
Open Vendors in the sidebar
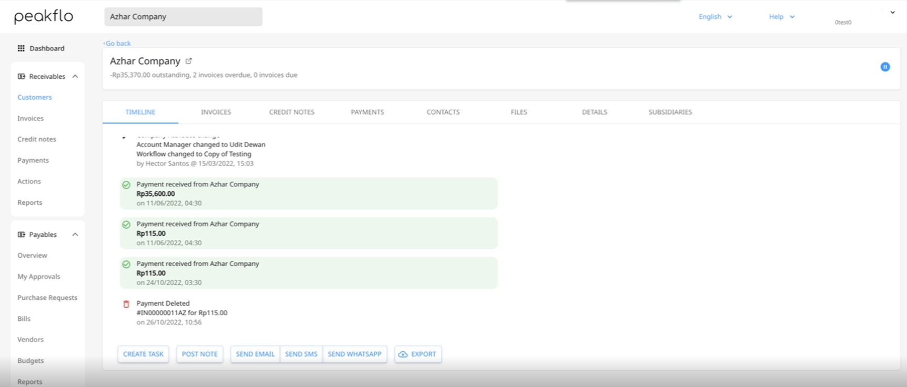[x=30, y=340]
